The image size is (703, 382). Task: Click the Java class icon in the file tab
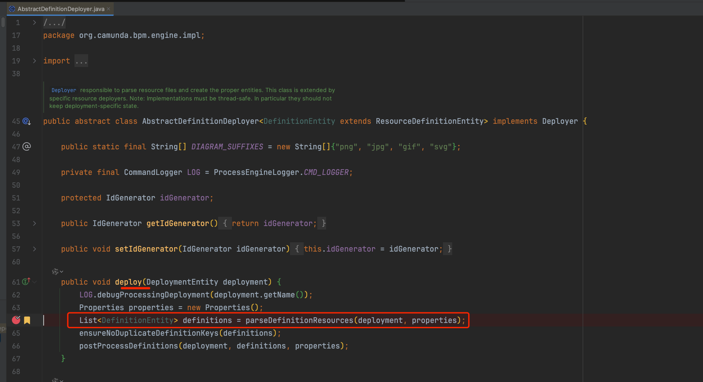pos(12,9)
